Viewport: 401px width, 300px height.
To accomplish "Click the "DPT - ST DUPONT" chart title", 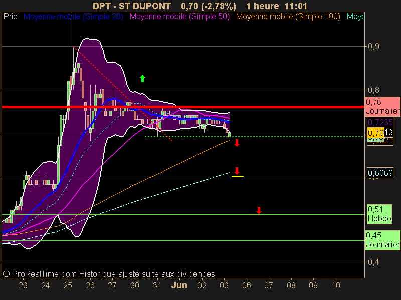I will (x=132, y=6).
